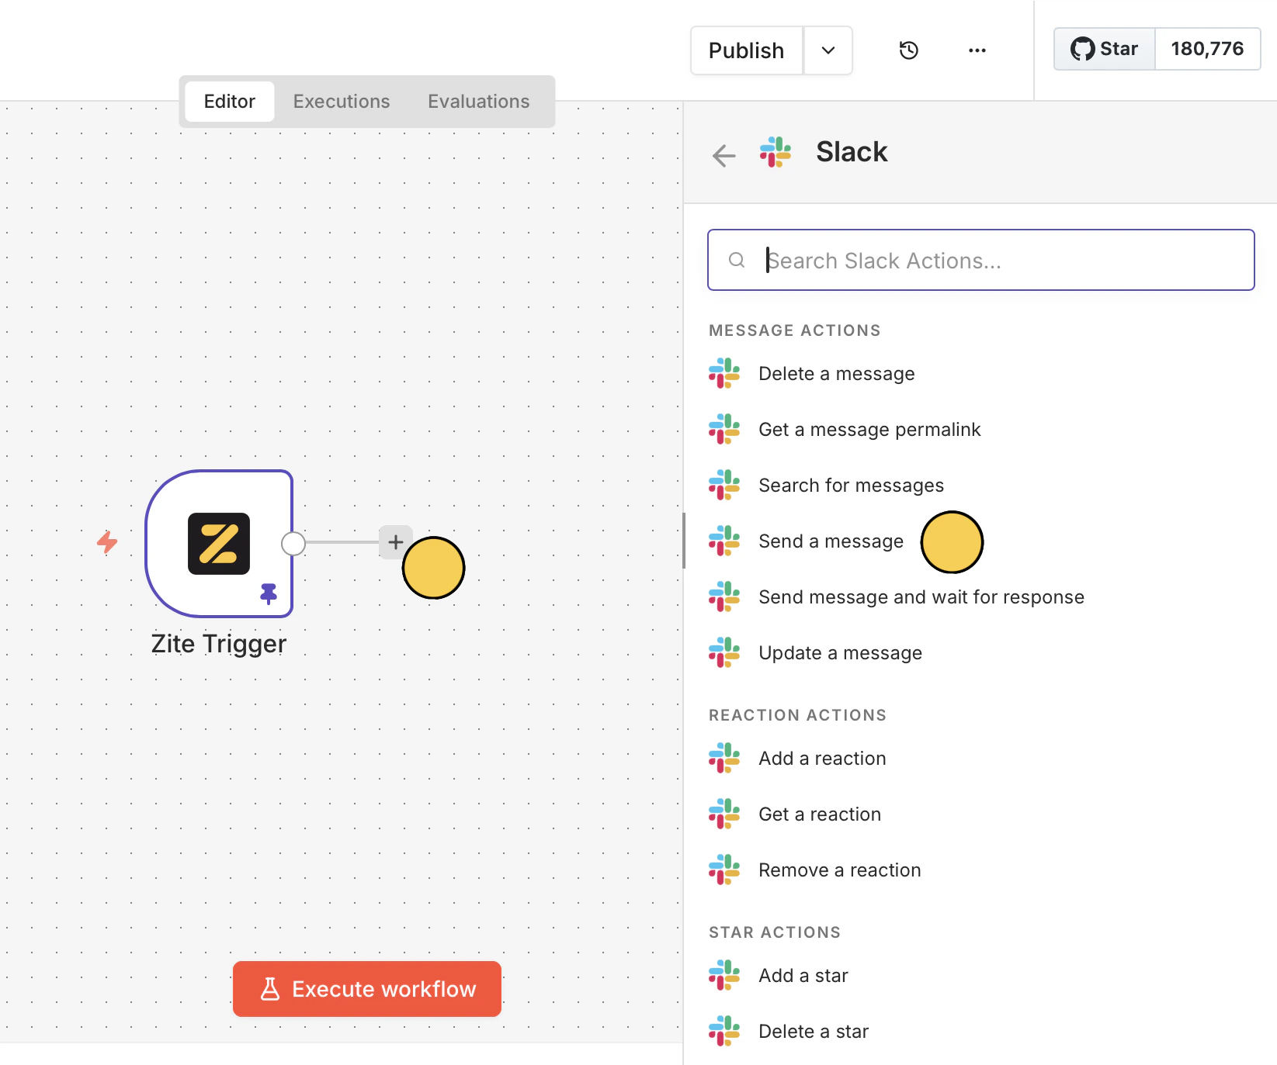Click the Execute workflow button

coord(367,989)
